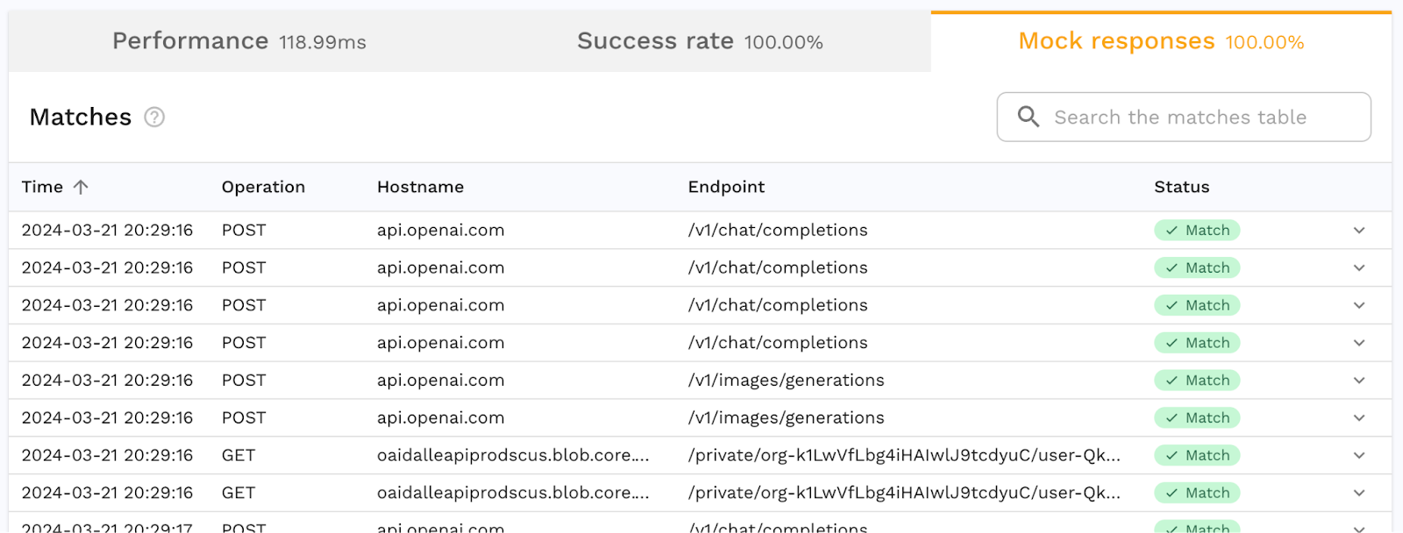Click Match badge on first images/generations row
Image resolution: width=1403 pixels, height=533 pixels.
[1197, 380]
